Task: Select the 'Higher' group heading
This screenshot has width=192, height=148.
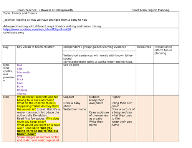Action: [116, 97]
